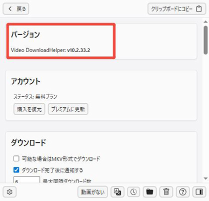
Task: Click the scrollbar up arrow
Action: 205,22
